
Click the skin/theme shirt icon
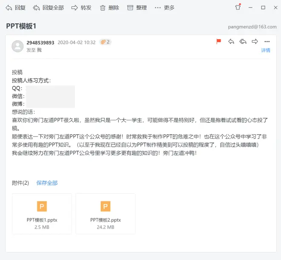point(238,7)
